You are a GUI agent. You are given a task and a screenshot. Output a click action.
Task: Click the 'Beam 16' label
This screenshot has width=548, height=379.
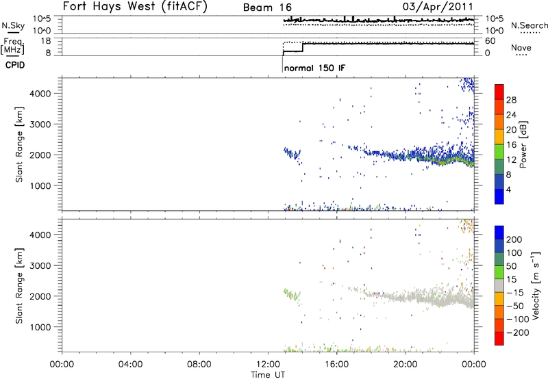coord(267,8)
